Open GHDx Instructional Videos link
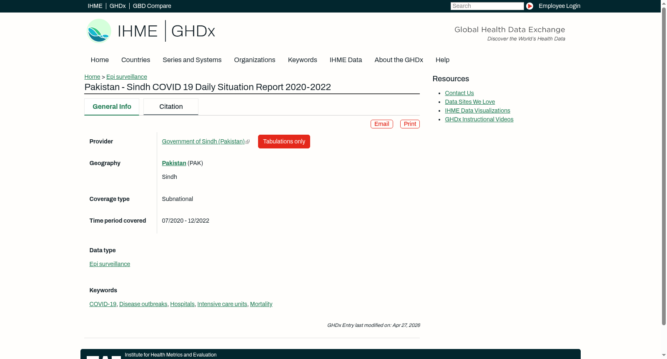Image resolution: width=667 pixels, height=359 pixels. [x=479, y=119]
